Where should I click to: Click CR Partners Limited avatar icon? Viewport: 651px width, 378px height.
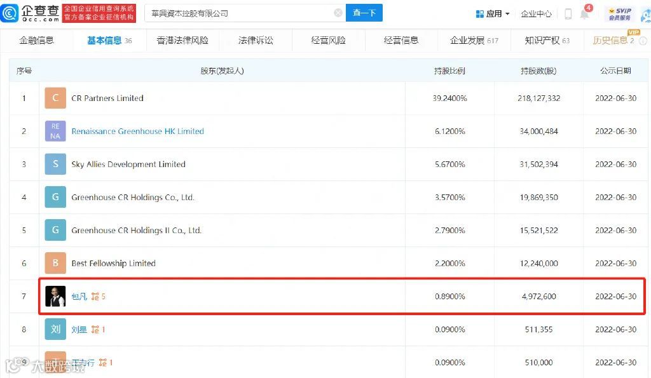click(x=55, y=98)
